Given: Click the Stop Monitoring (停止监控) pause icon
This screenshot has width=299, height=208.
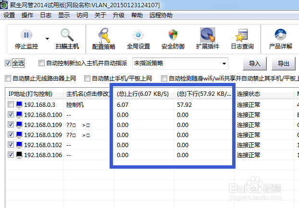Looking at the screenshot, I should click(26, 35).
